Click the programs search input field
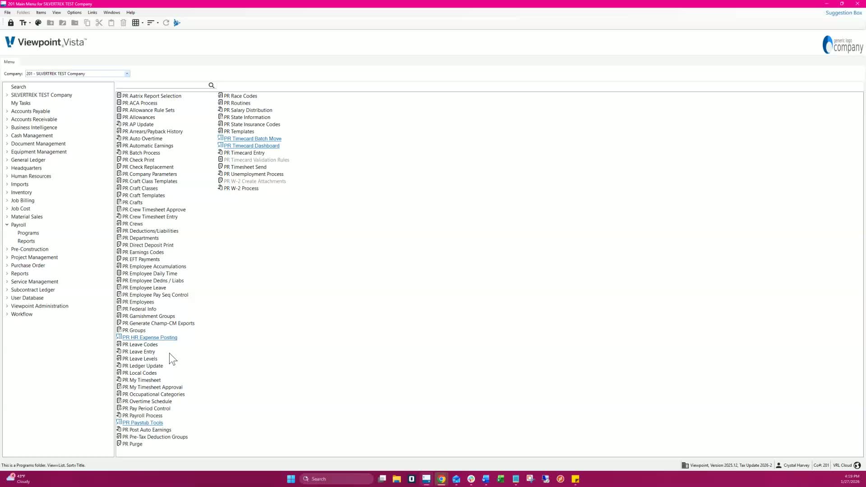866x487 pixels. (162, 85)
